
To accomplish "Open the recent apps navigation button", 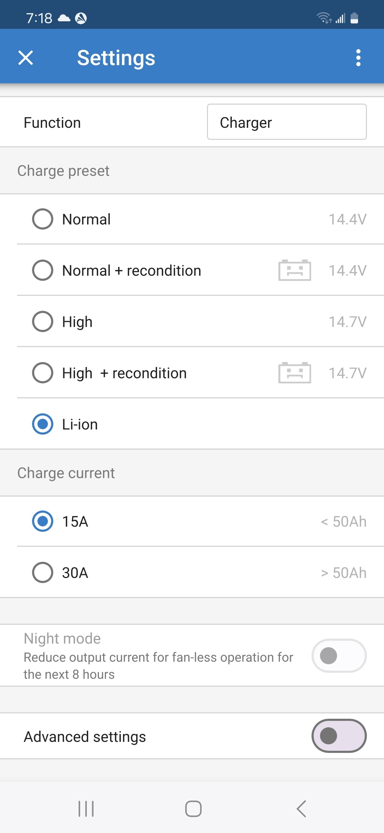I will (x=86, y=809).
